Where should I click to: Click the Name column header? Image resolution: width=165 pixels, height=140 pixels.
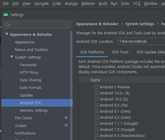pos(126,80)
